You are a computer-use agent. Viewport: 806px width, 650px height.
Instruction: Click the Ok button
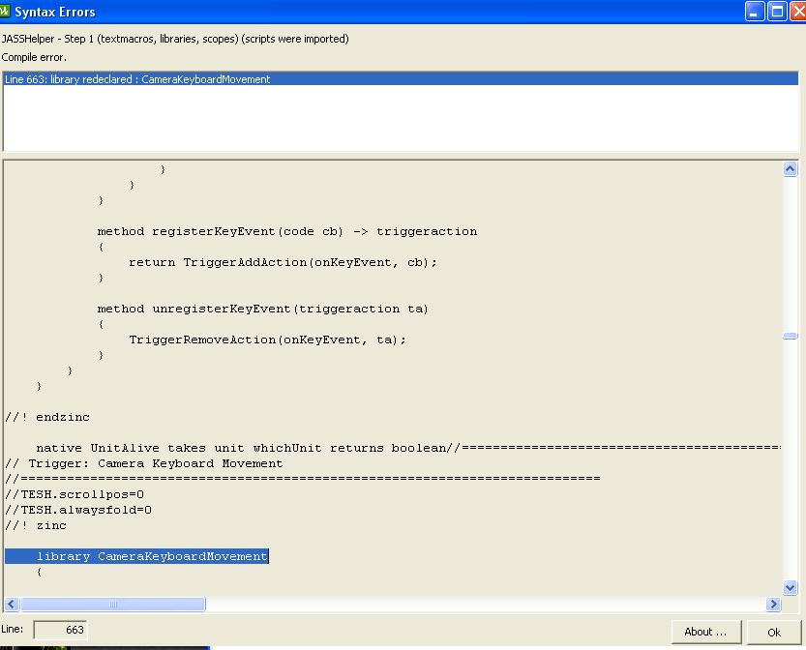774,632
